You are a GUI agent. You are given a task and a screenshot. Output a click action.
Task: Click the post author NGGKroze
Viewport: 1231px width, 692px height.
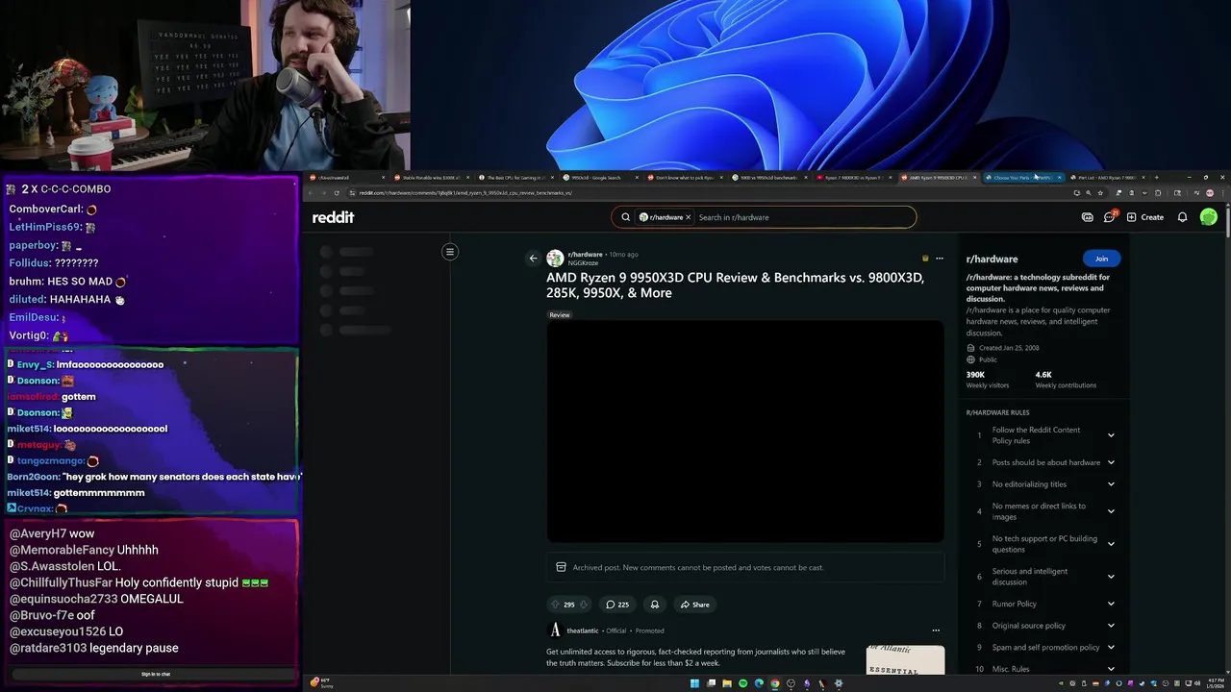coord(583,262)
